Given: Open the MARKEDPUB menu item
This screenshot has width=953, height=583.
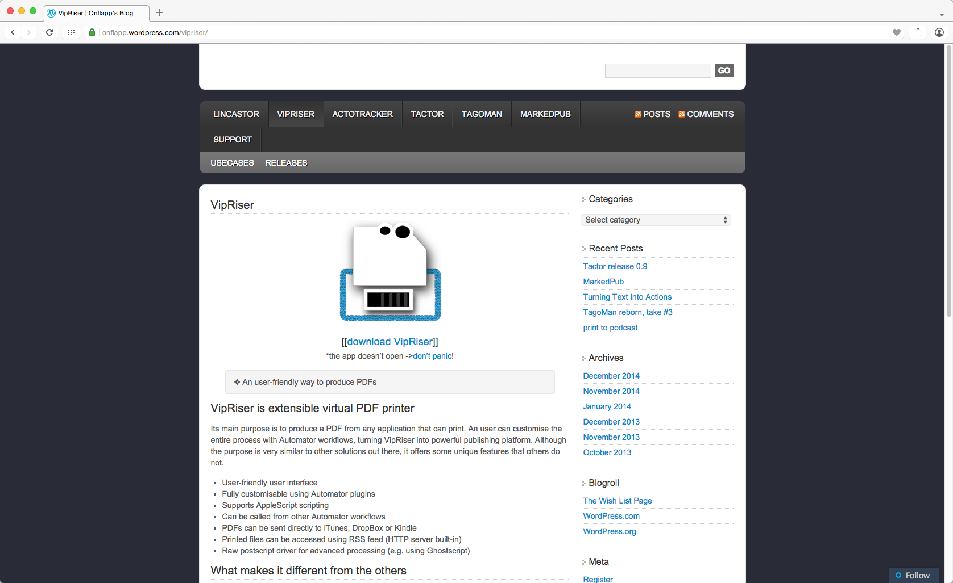Looking at the screenshot, I should tap(545, 114).
